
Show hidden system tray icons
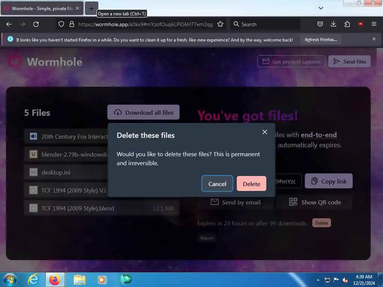coord(318,280)
